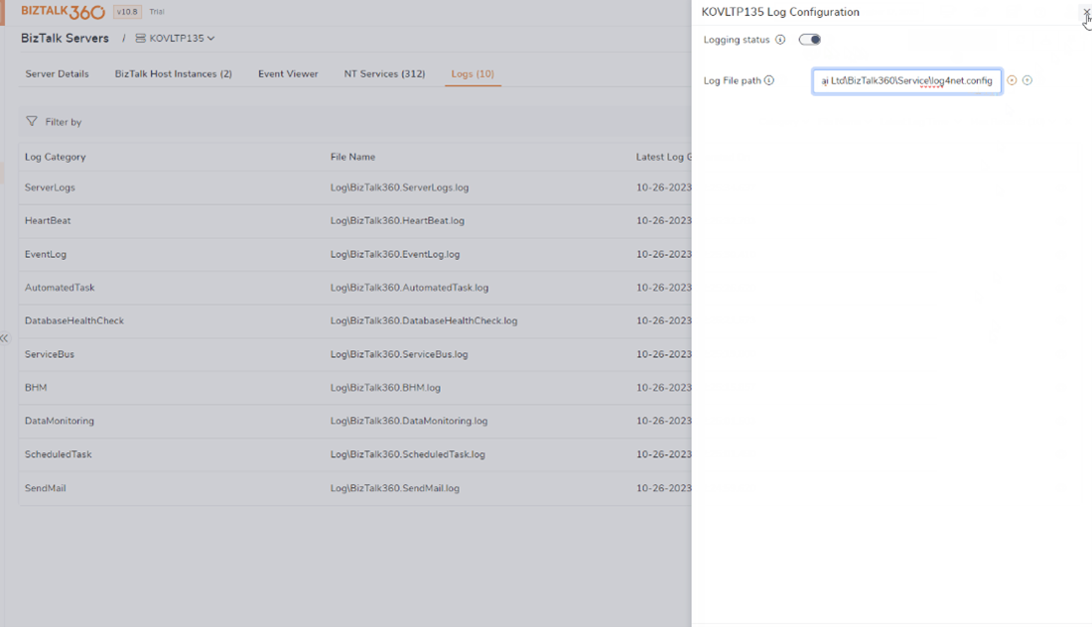Screen dimensions: 1092x627
Task: Switch to the NT Services (312) tab
Action: [x=384, y=73]
